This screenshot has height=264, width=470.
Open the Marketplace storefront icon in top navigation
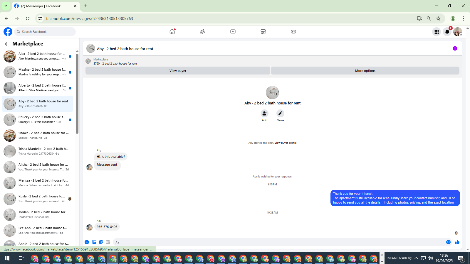tap(263, 32)
